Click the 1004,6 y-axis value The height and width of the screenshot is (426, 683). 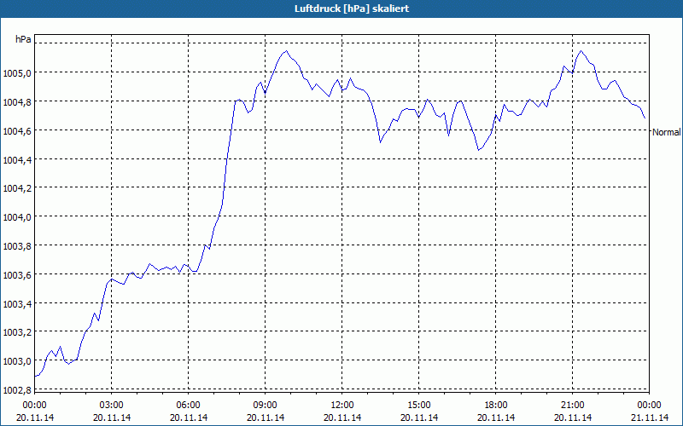coord(17,131)
